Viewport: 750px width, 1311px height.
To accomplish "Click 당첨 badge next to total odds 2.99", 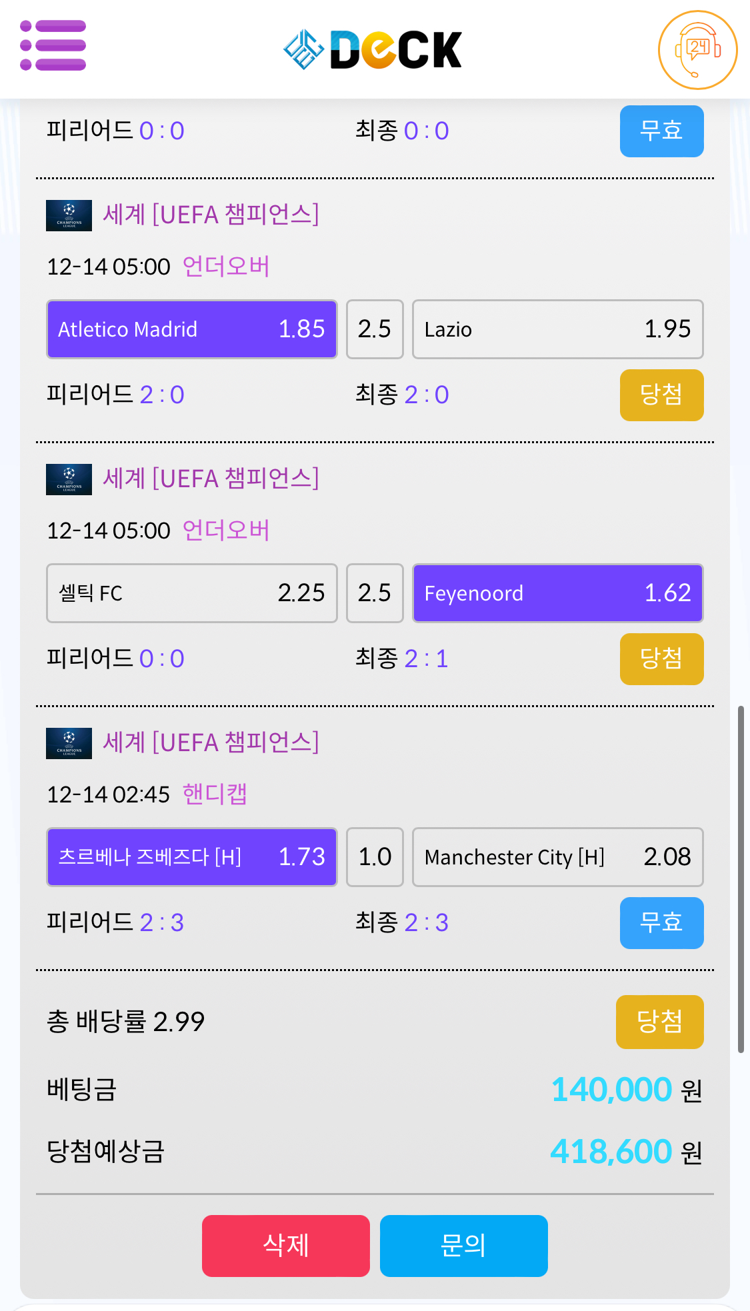I will (659, 1022).
